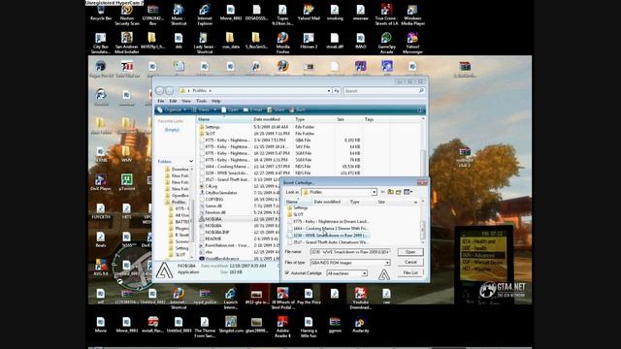
Task: Open the SLOT folder in dialog list
Action: (x=295, y=214)
